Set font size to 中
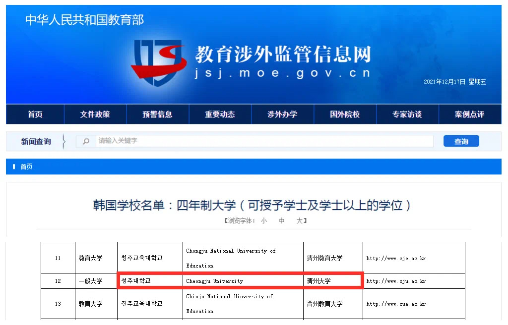Screen dimensions: 508x325 (282, 221)
